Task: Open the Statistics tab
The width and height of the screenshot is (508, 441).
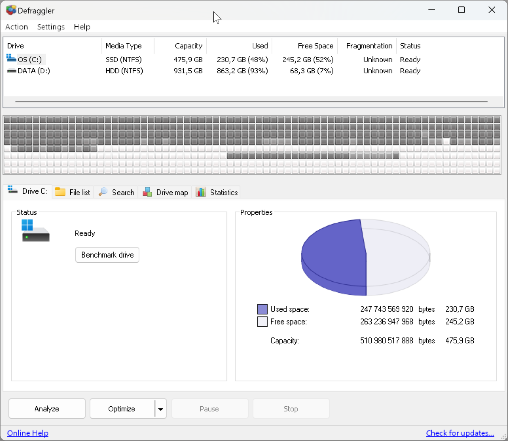Action: [x=216, y=192]
